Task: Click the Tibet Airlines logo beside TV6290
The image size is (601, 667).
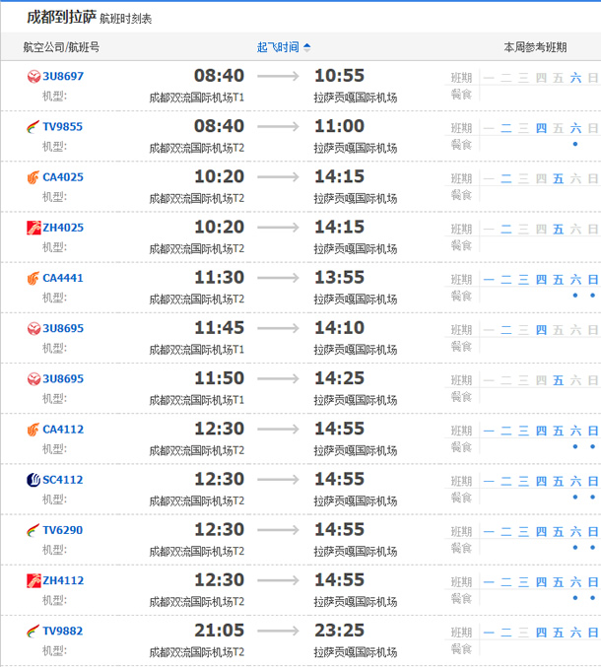Action: [33, 530]
